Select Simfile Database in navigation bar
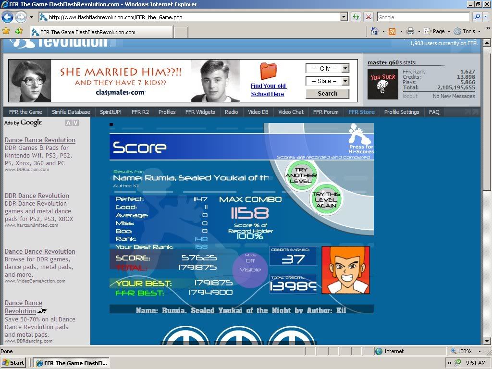Image resolution: width=492 pixels, height=369 pixels. (71, 112)
